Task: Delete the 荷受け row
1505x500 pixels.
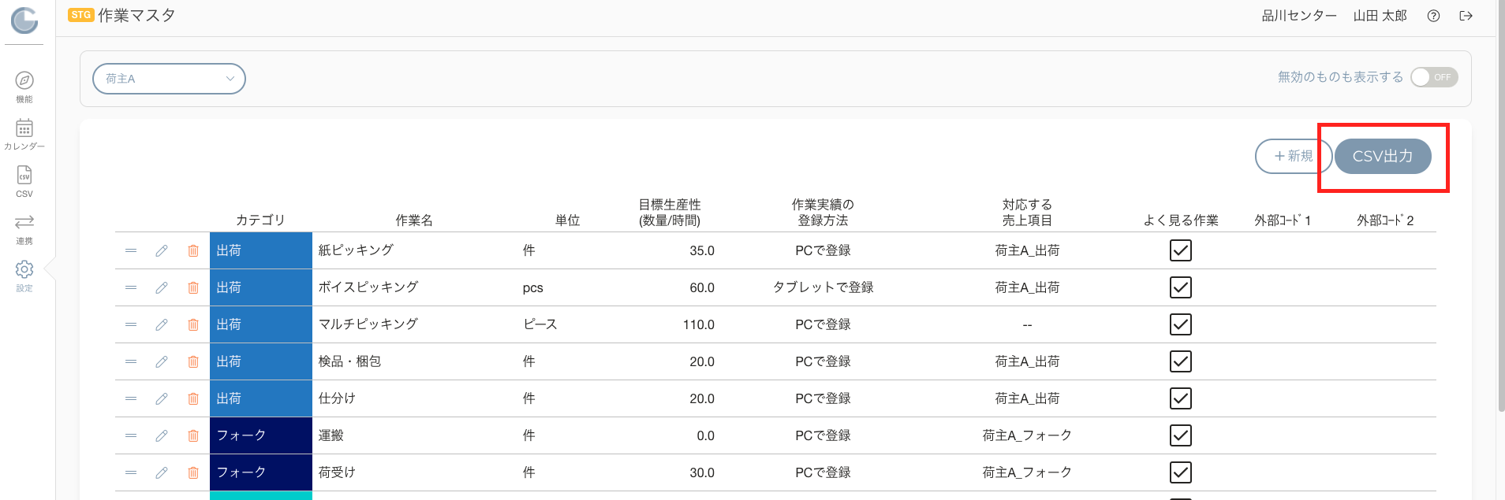Action: (x=193, y=472)
